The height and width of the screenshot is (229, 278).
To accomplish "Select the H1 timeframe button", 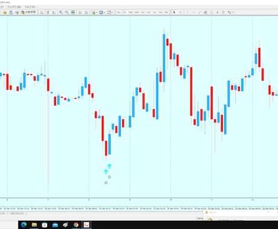I will tap(143, 13).
